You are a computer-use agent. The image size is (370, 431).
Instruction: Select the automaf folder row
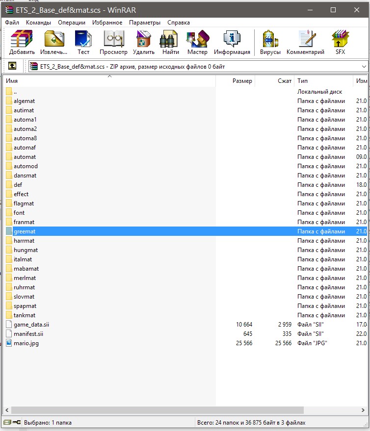(x=185, y=148)
